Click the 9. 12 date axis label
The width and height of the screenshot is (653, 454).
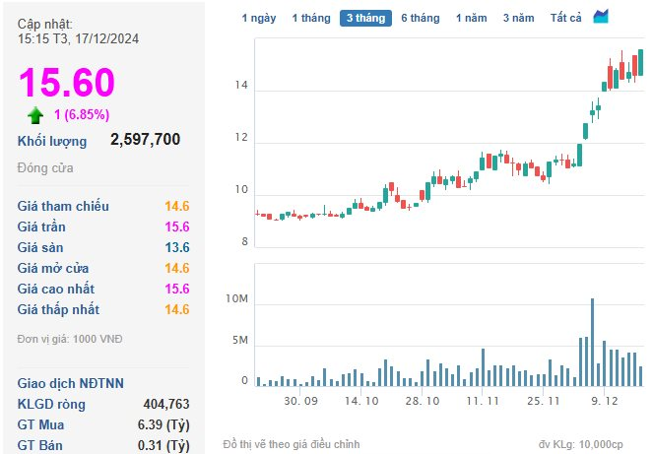pos(605,401)
